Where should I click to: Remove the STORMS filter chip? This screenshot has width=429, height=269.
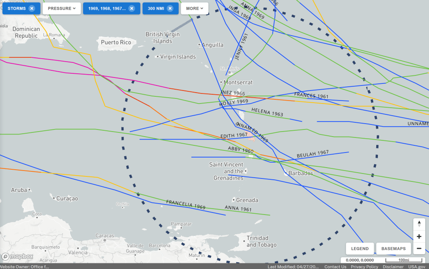(x=32, y=8)
